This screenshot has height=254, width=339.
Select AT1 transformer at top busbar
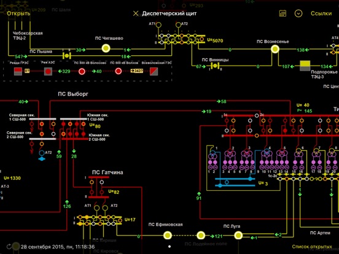pyautogui.click(x=158, y=25)
